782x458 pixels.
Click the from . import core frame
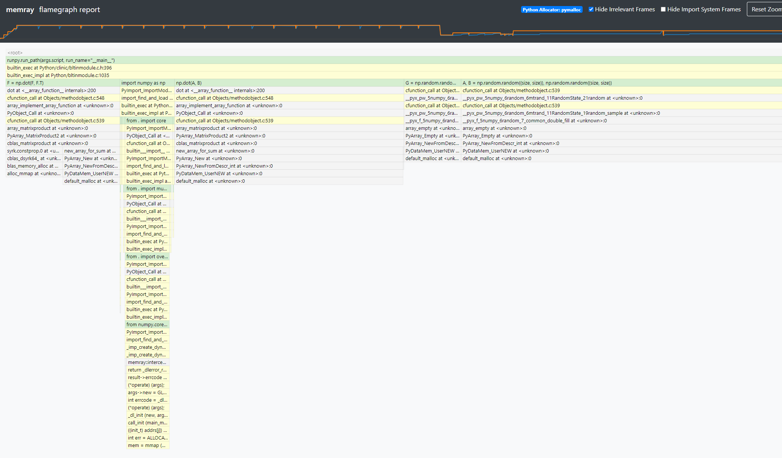146,121
